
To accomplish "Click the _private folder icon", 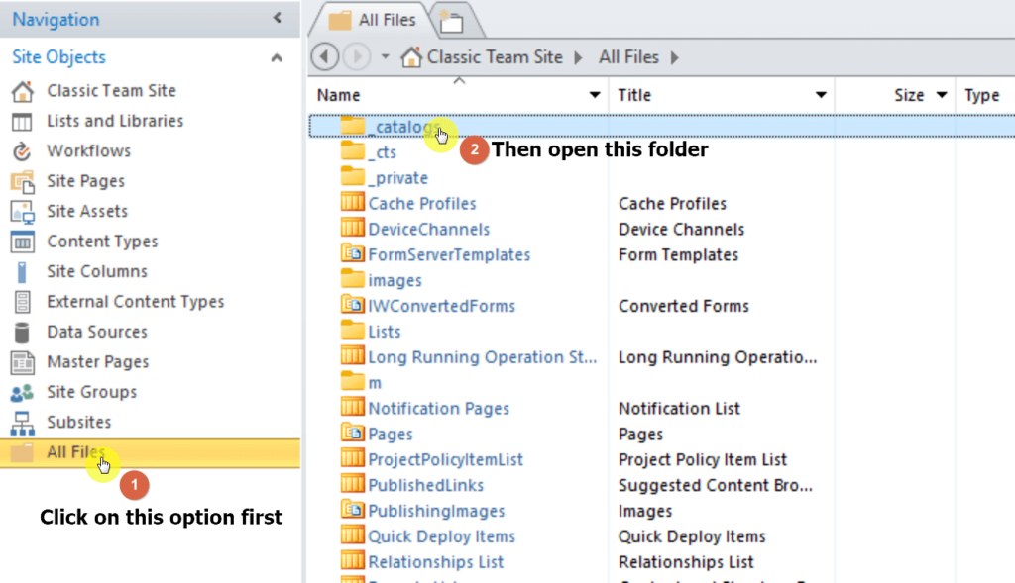I will pos(353,176).
